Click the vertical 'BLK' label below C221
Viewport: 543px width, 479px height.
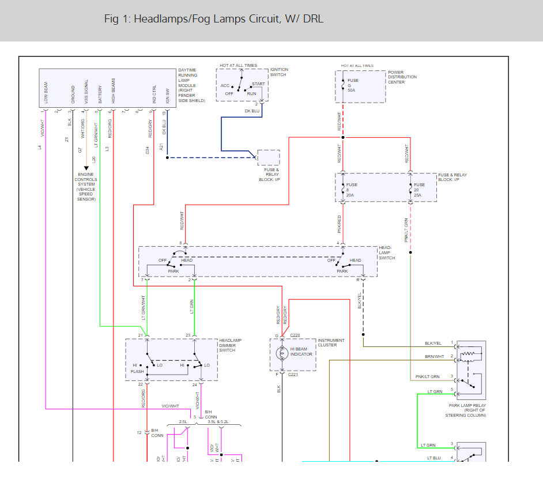pyautogui.click(x=279, y=389)
